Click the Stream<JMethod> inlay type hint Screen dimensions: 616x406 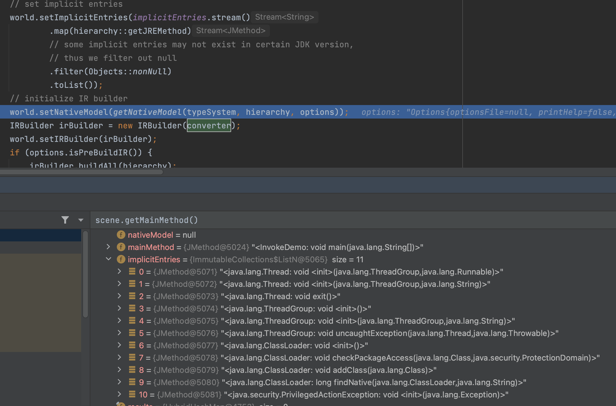click(231, 31)
